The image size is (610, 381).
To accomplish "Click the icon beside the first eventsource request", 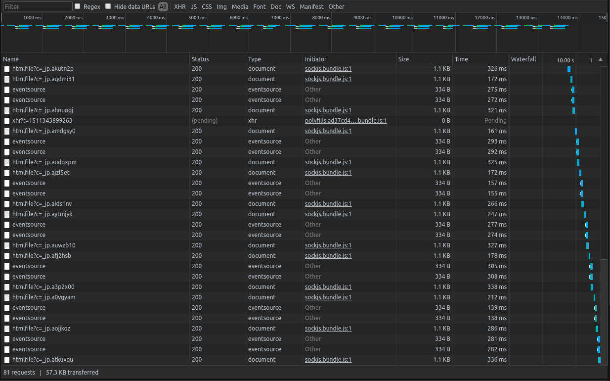I will pos(6,89).
